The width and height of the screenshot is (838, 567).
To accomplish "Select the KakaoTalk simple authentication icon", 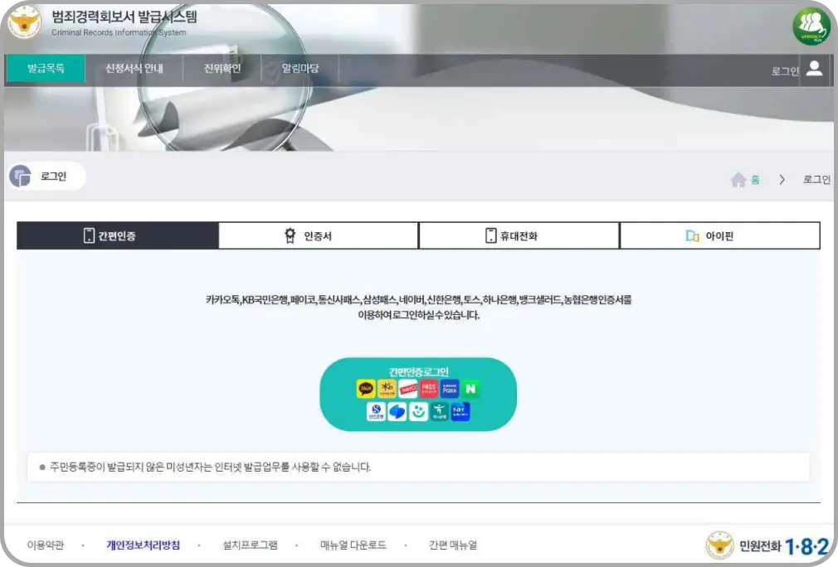I will click(366, 389).
